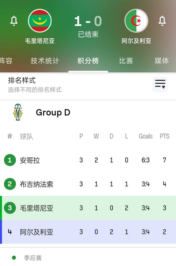Click the Group D heading
176x266 pixels.
(x=53, y=112)
